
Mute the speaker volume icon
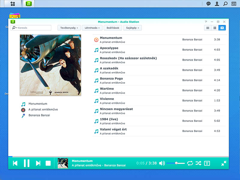tap(162, 163)
